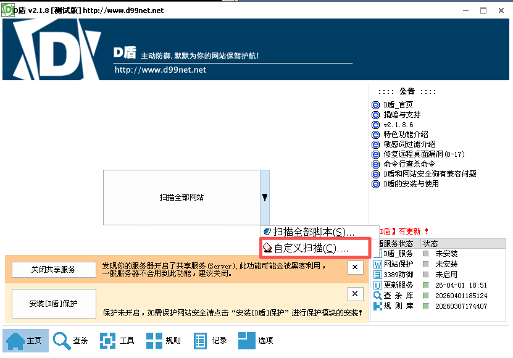Select the 20260401185124 library version
Viewport: 513px width, 358px height.
461,296
